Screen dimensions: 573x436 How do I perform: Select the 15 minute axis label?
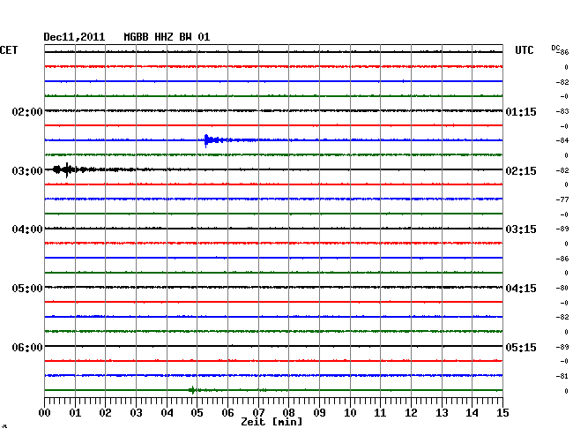(x=502, y=412)
